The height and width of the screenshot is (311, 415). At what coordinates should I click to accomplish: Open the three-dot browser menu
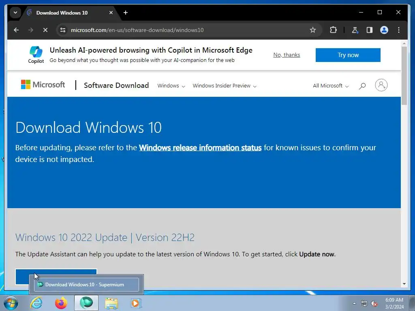(x=399, y=30)
